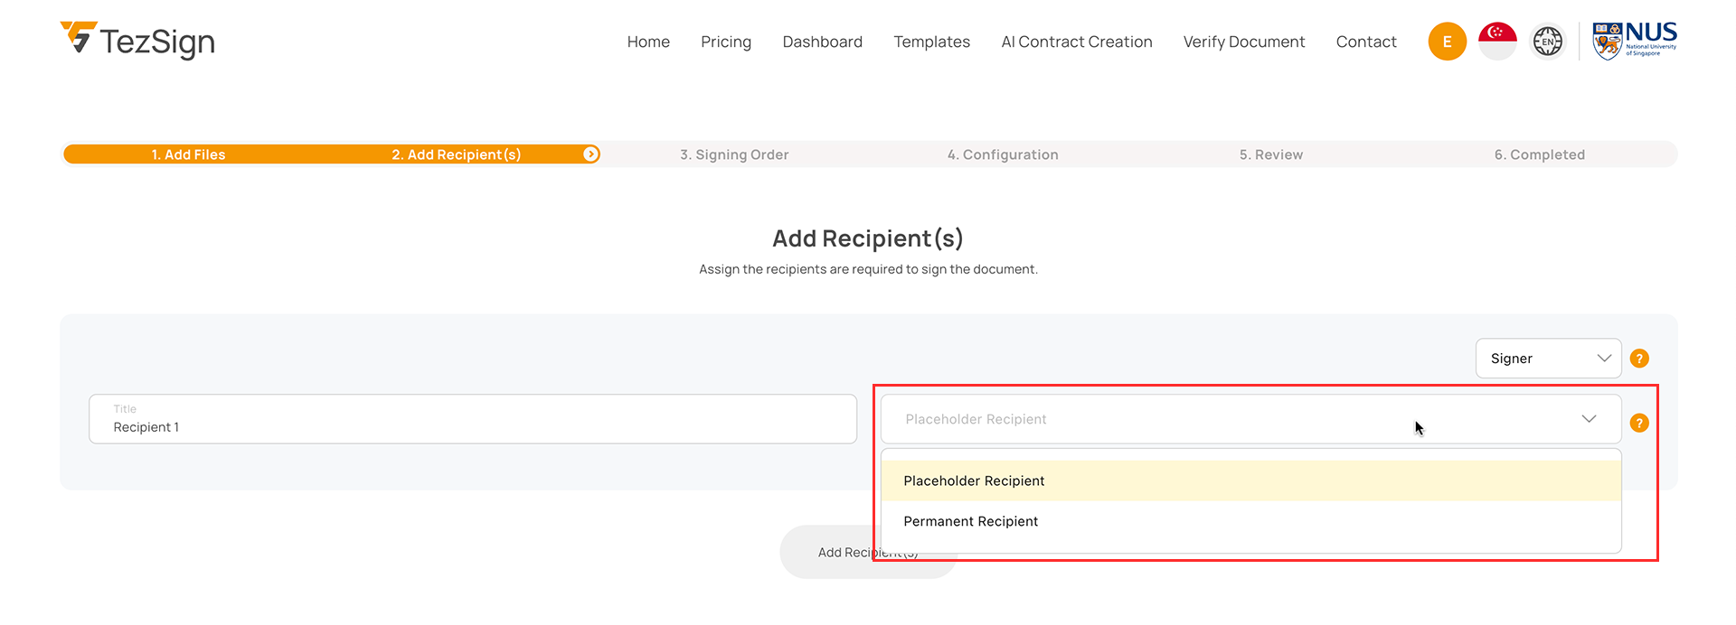
Task: Click the Singapore flag icon
Action: [x=1497, y=42]
